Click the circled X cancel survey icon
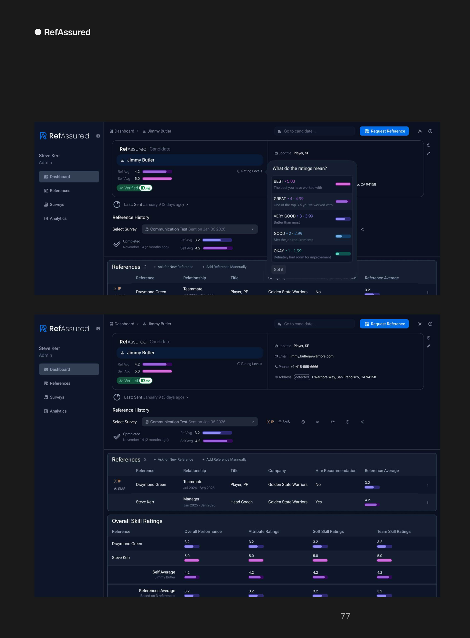470x638 pixels. click(347, 422)
